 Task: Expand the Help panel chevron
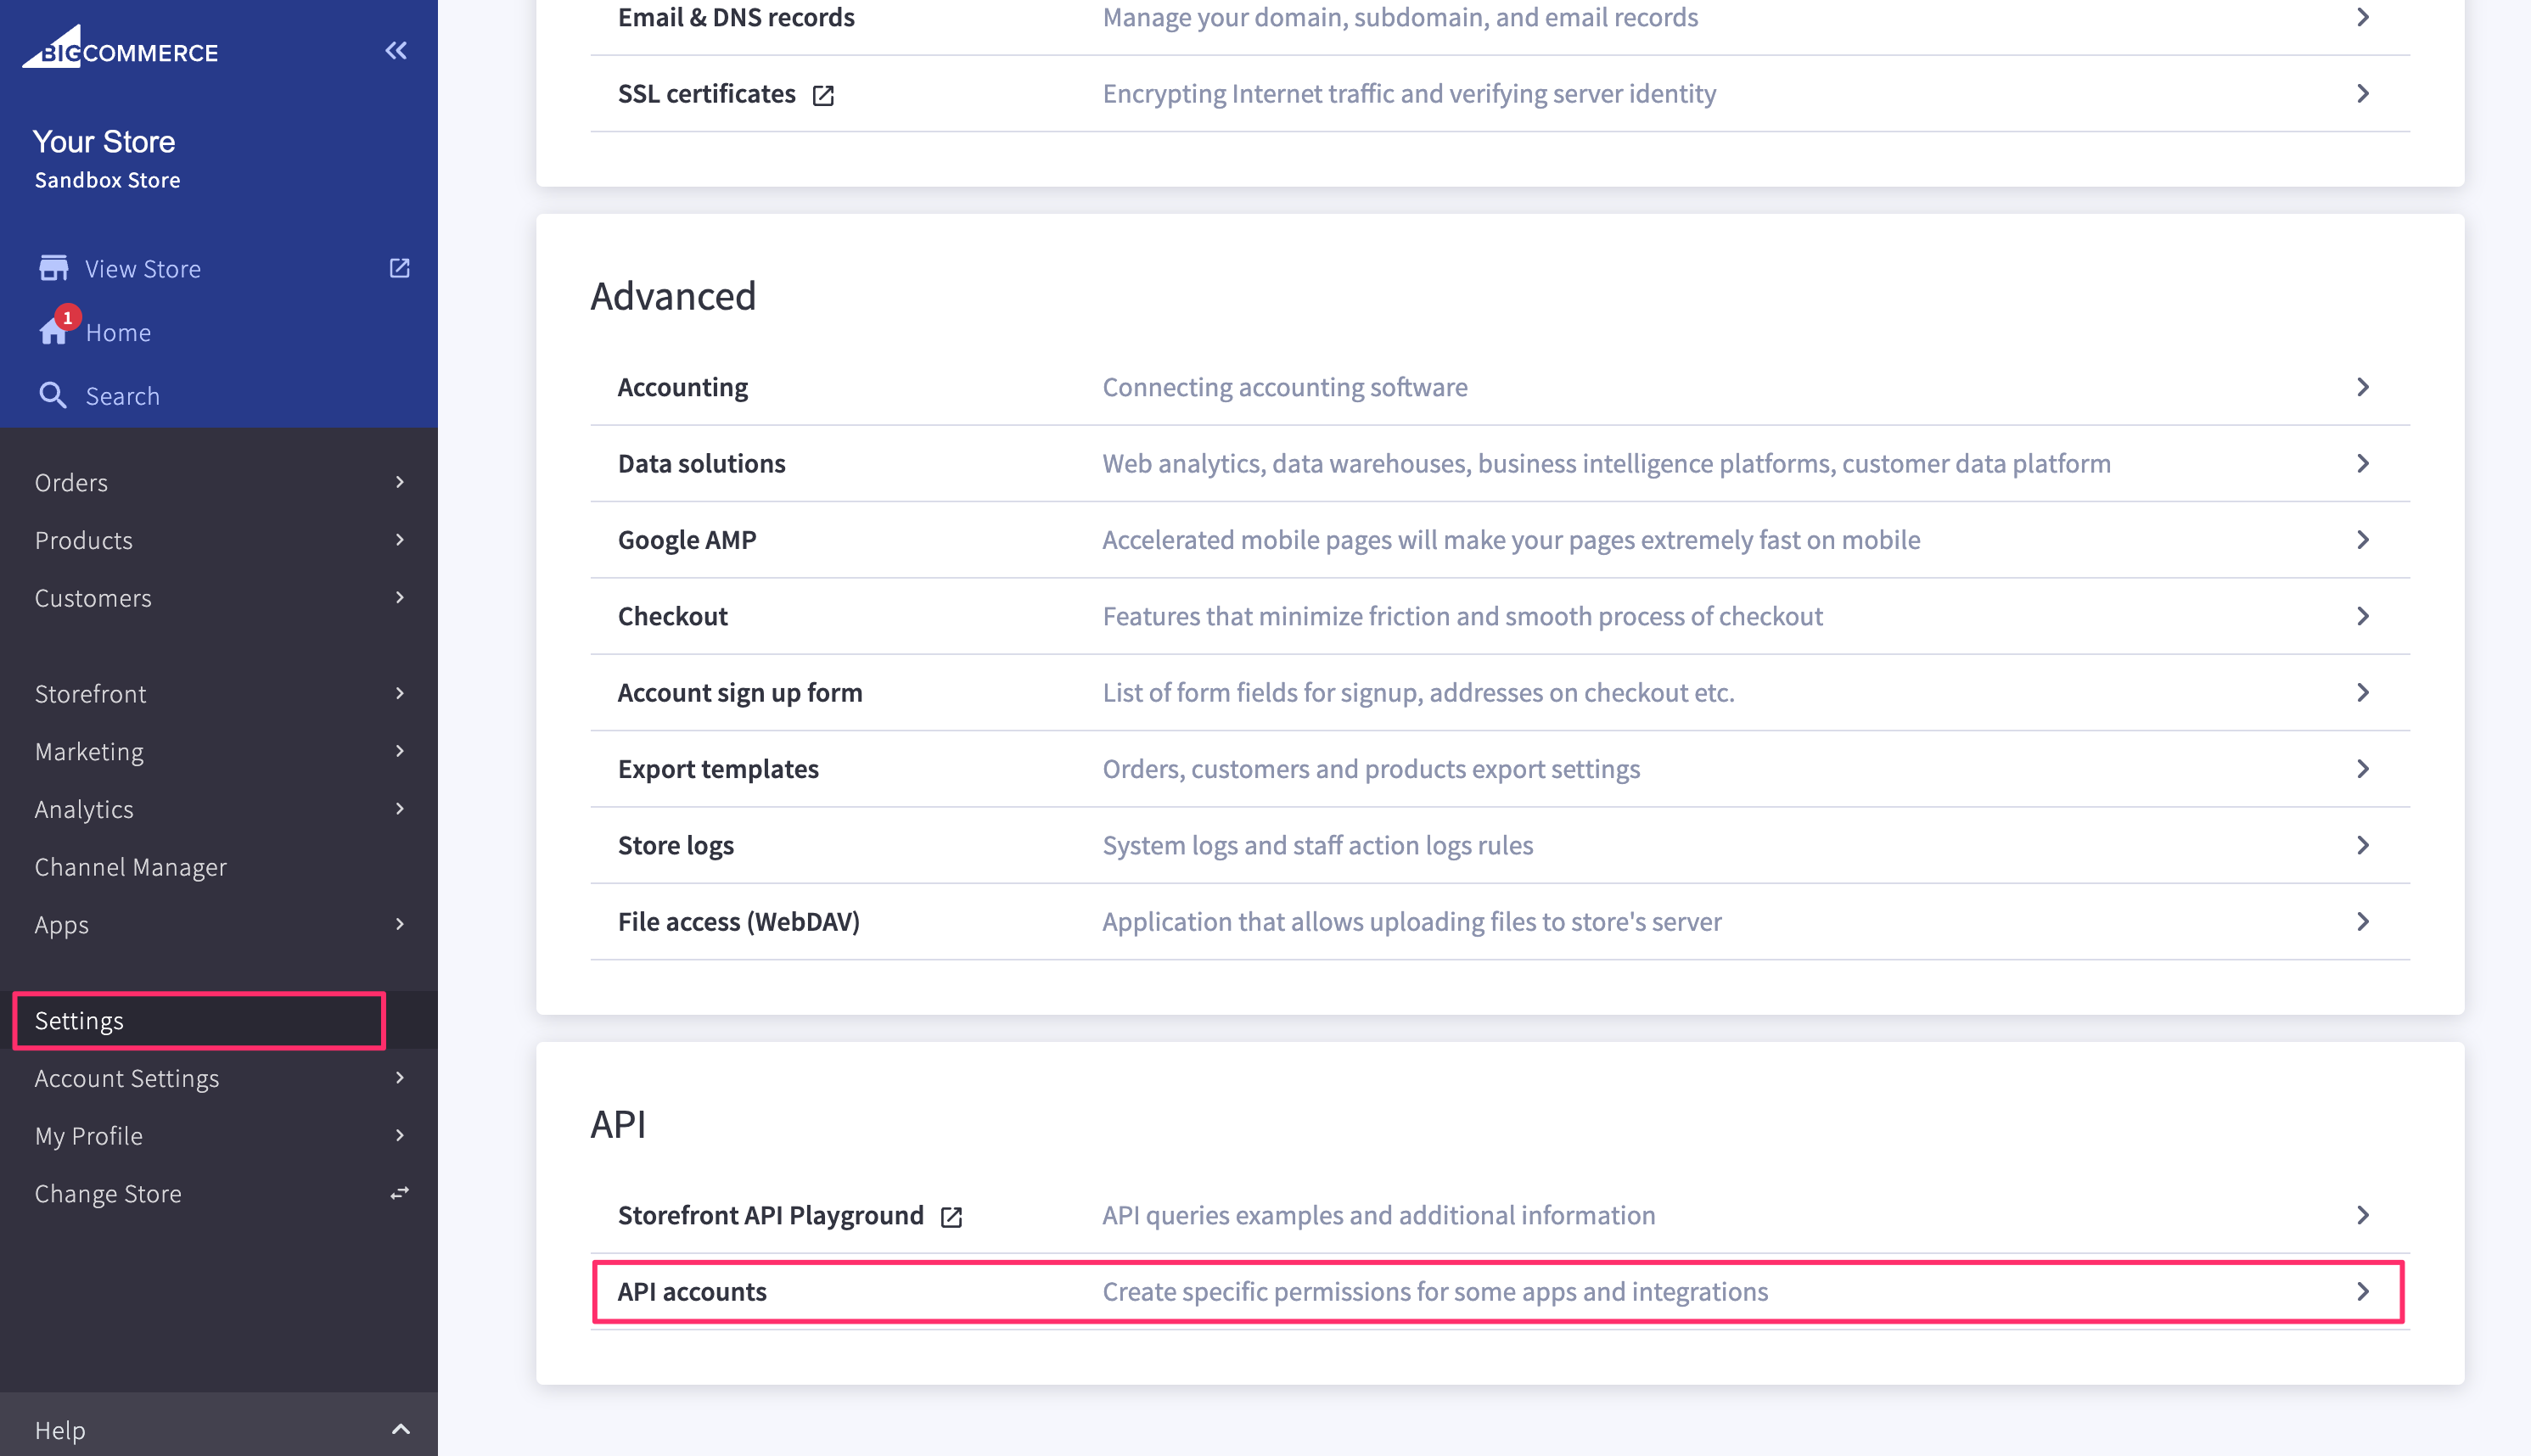(400, 1429)
